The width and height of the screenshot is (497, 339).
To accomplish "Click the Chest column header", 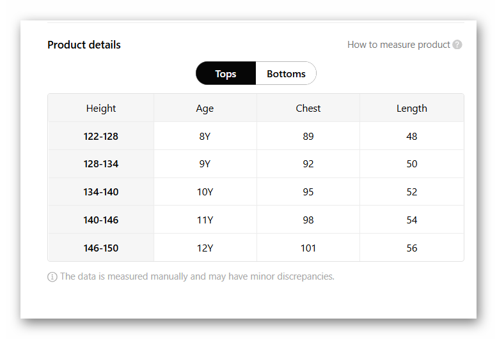I will (308, 109).
